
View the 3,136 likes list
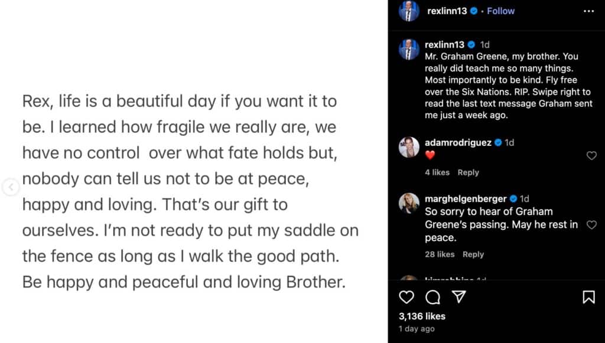422,316
